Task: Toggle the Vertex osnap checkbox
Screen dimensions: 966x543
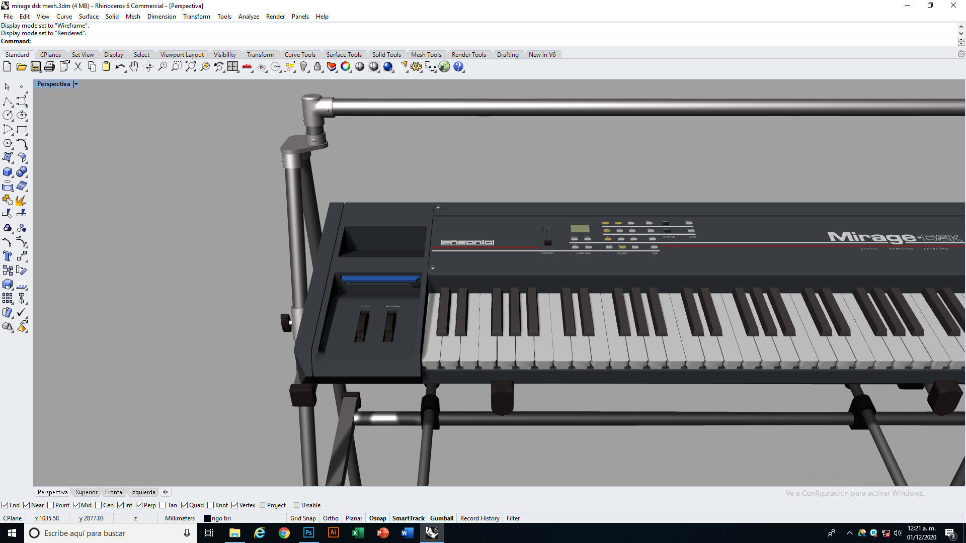Action: pyautogui.click(x=235, y=505)
